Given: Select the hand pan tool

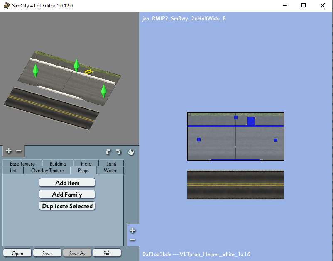Looking at the screenshot, I should coord(131,152).
